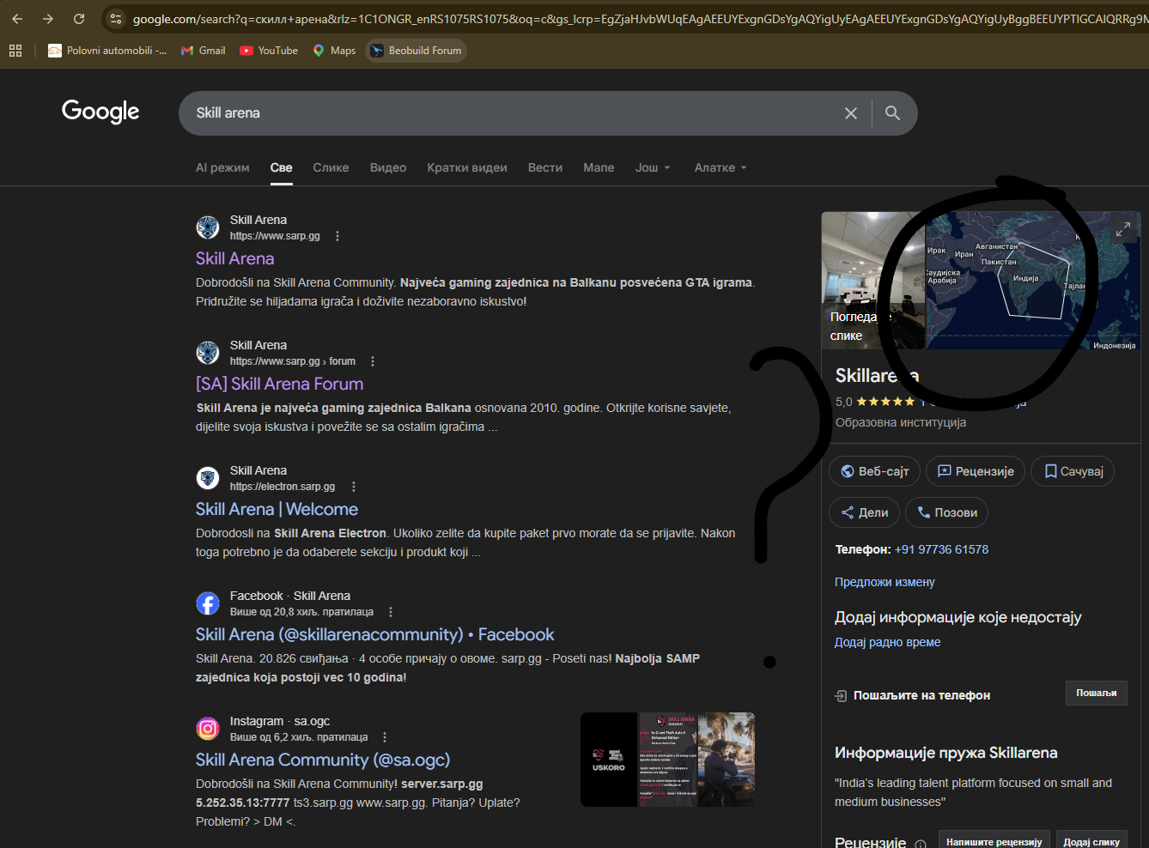Click the Веб-сајт button in knowledge panel
The image size is (1149, 848).
point(874,471)
